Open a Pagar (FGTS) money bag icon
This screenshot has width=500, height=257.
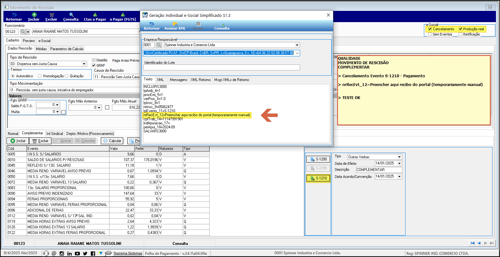(x=123, y=15)
